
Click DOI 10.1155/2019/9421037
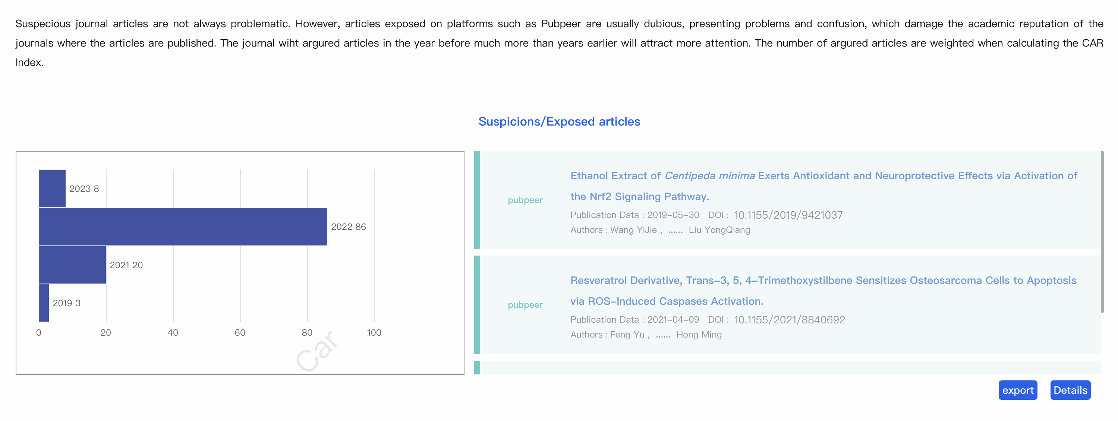tap(788, 215)
